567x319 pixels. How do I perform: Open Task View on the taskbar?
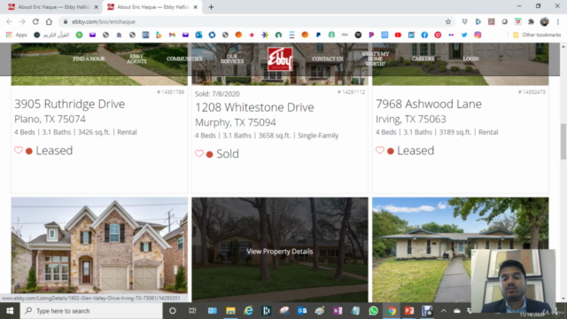point(192,311)
